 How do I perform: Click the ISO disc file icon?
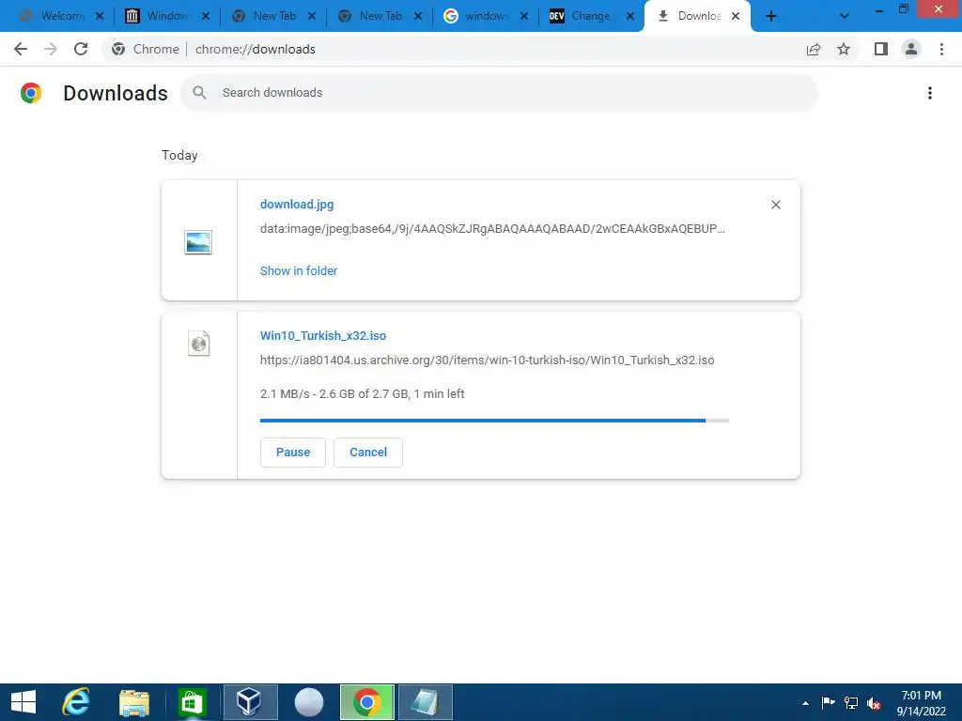[x=199, y=344]
